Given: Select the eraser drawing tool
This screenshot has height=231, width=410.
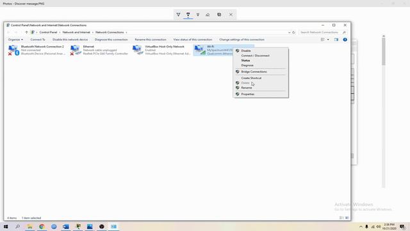Looking at the screenshot, I should 208,14.
